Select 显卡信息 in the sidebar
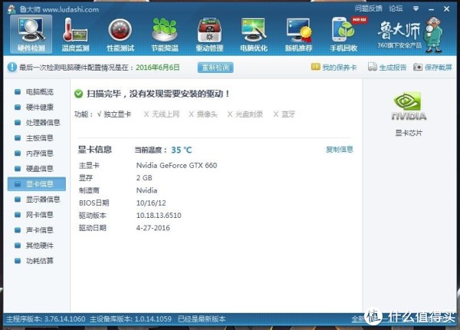460x330 pixels. [x=37, y=184]
